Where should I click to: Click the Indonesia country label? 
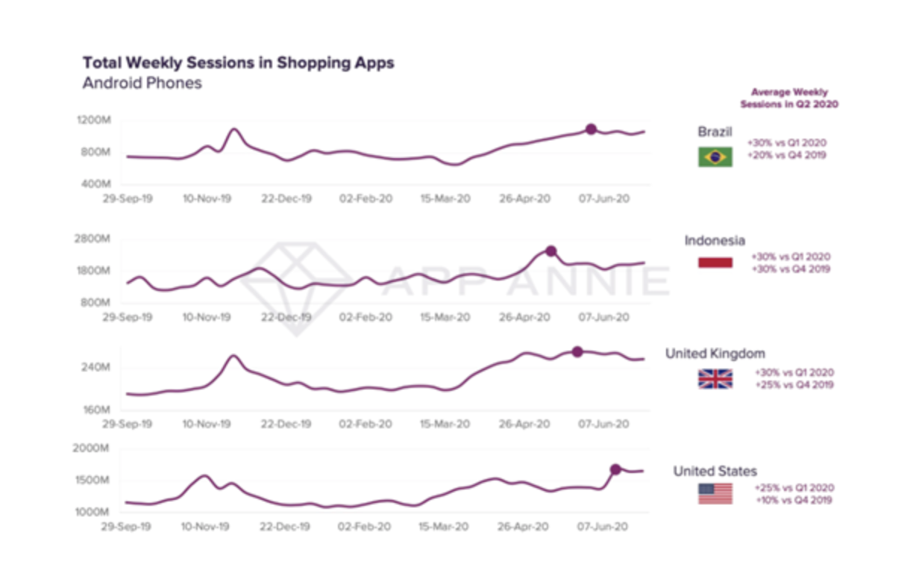[715, 240]
